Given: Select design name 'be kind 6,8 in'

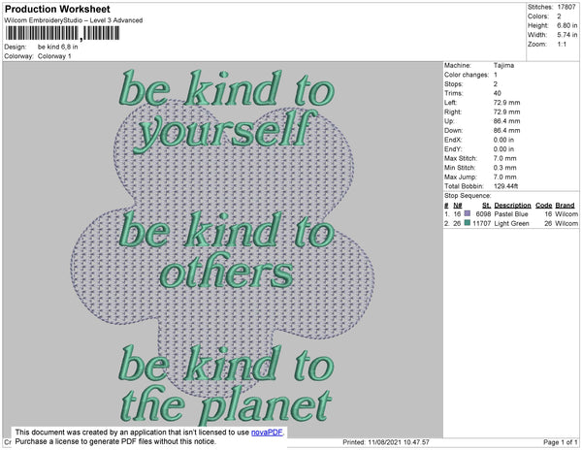Looking at the screenshot, I should click(58, 47).
